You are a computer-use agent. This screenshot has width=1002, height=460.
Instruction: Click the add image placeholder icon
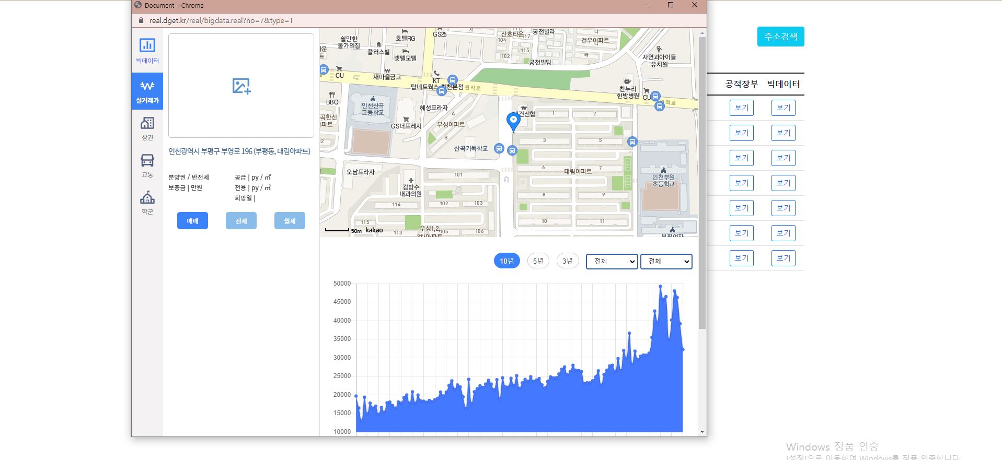(241, 86)
